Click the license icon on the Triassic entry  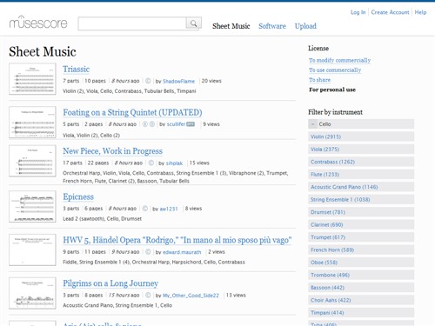click(x=148, y=81)
